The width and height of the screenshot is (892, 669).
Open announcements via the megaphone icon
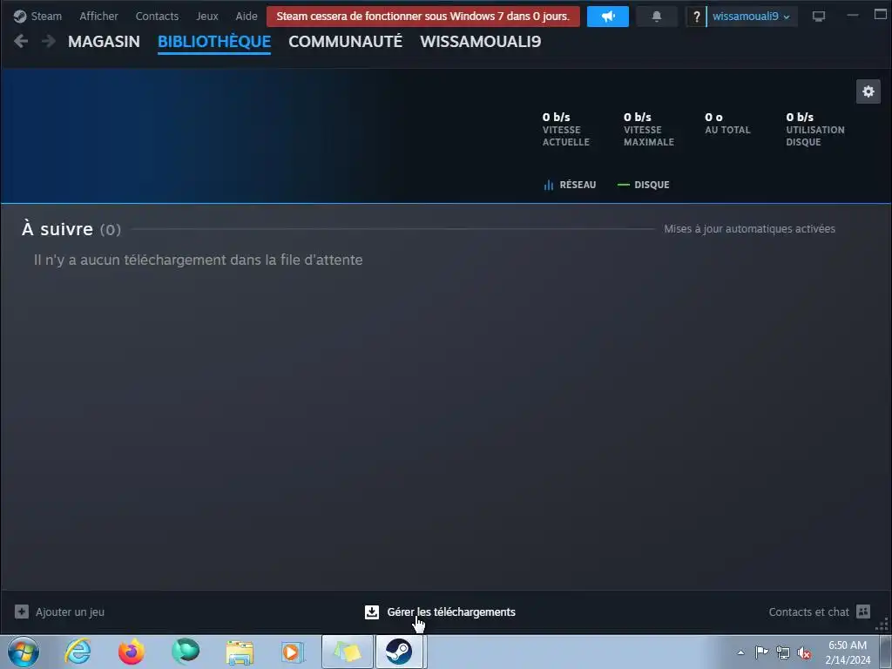(x=607, y=17)
